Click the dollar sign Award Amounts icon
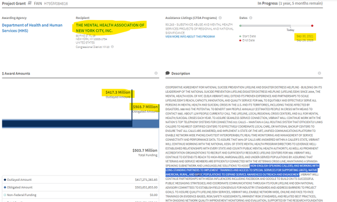The height and width of the screenshot is (202, 337). (x=3, y=74)
